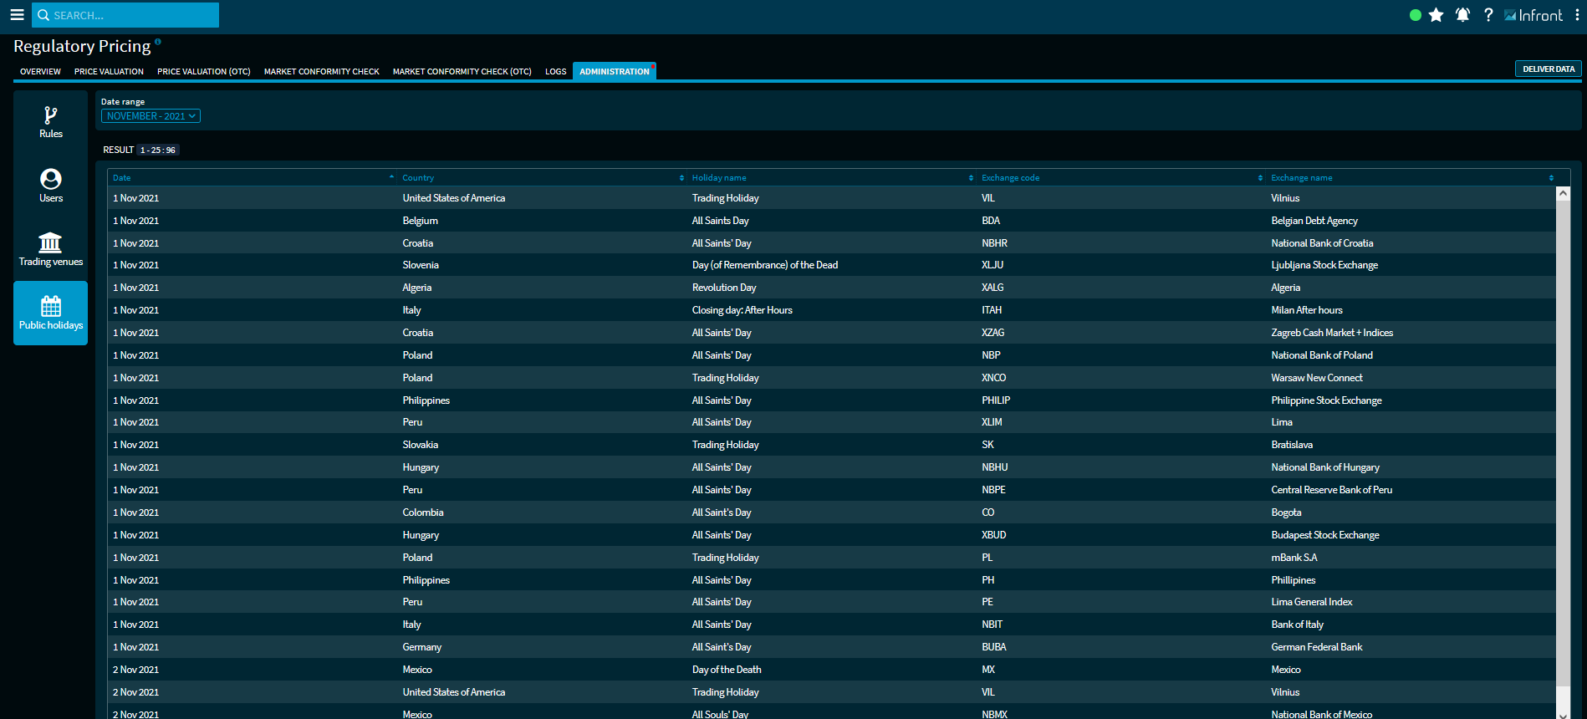Open the Price Valuation (OTC) tab
1587x719 pixels.
204,72
